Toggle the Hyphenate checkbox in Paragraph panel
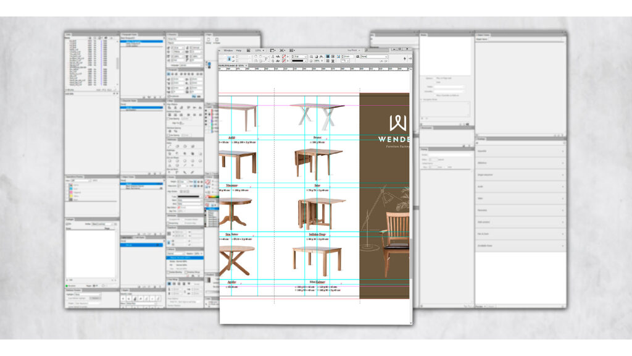Screen dimensions: 632x356 click(168, 96)
